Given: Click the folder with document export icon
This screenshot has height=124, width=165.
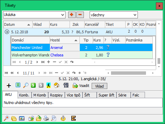Looking at the screenshot, I should (x=31, y=119).
